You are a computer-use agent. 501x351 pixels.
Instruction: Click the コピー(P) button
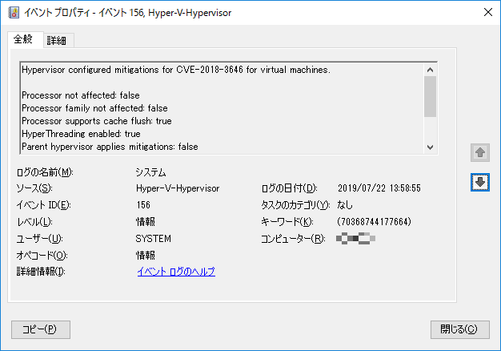pyautogui.click(x=41, y=329)
